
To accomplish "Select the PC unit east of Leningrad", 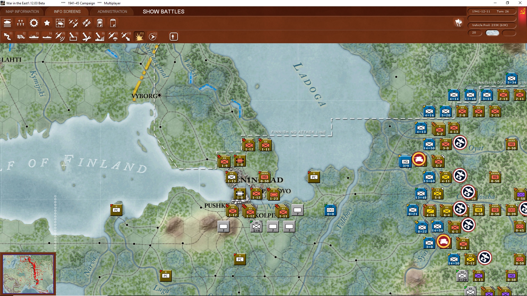I will point(314,177).
